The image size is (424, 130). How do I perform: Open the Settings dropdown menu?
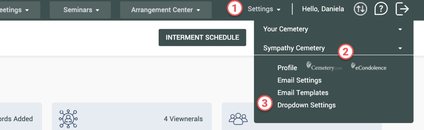click(264, 10)
